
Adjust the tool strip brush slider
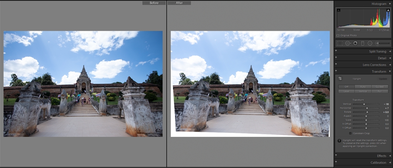pyautogui.click(x=384, y=43)
